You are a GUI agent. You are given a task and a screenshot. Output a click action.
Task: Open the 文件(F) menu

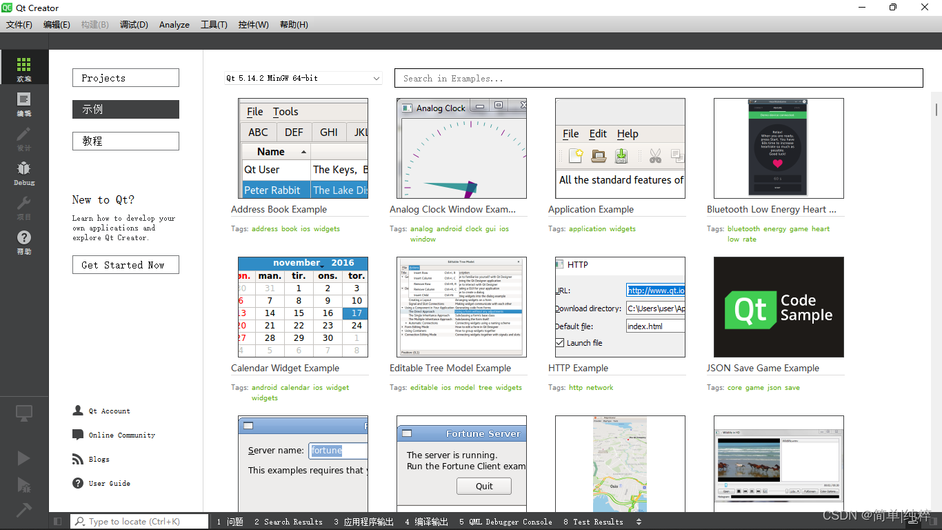[x=19, y=24]
